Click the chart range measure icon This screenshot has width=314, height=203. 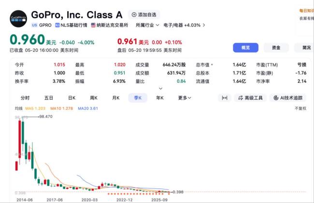coord(225,98)
